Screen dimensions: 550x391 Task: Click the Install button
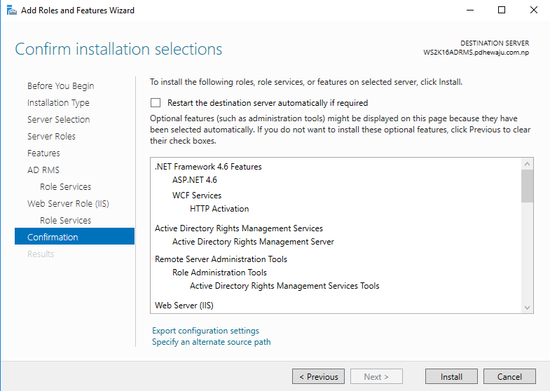click(451, 376)
